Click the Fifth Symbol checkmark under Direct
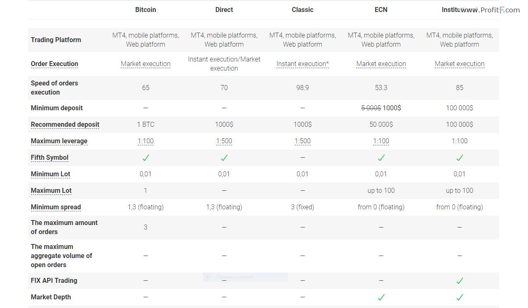 click(x=224, y=158)
